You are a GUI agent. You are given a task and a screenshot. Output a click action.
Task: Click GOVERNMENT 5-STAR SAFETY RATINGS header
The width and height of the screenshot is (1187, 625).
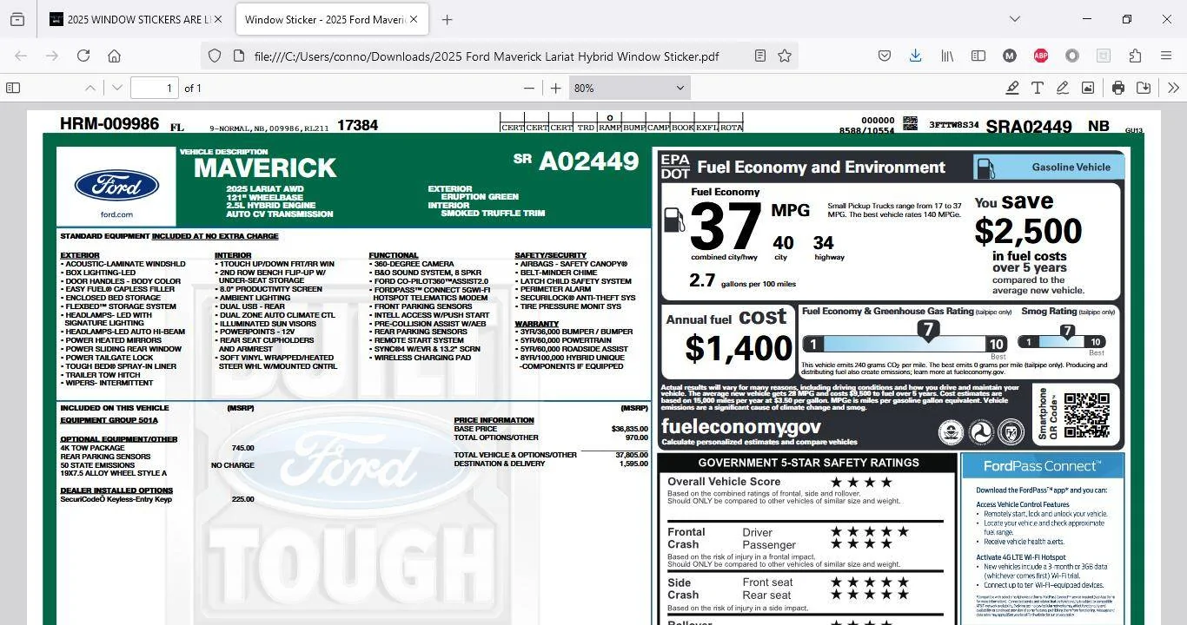pyautogui.click(x=808, y=463)
